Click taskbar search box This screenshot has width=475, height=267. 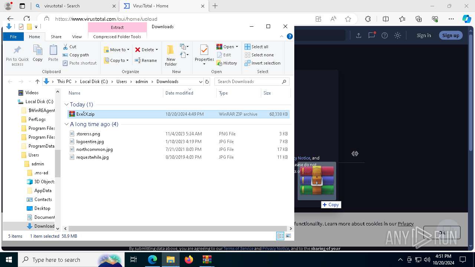(x=71, y=260)
